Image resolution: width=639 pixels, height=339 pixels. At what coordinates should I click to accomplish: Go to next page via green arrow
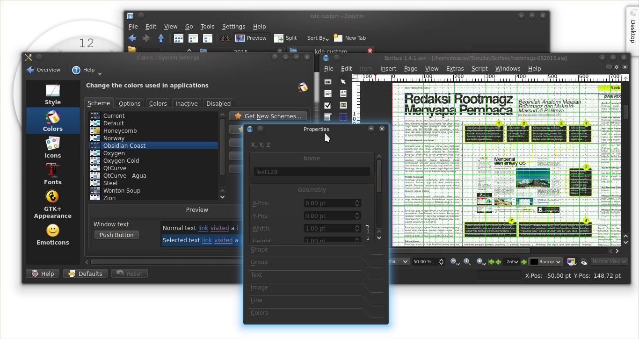(523, 261)
